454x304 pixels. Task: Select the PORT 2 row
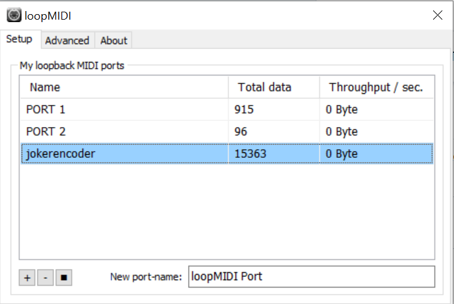coord(227,131)
